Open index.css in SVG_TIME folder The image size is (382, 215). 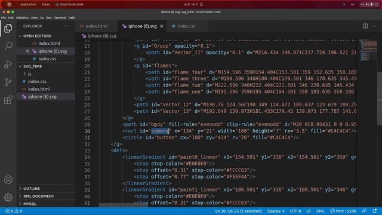pyautogui.click(x=37, y=81)
